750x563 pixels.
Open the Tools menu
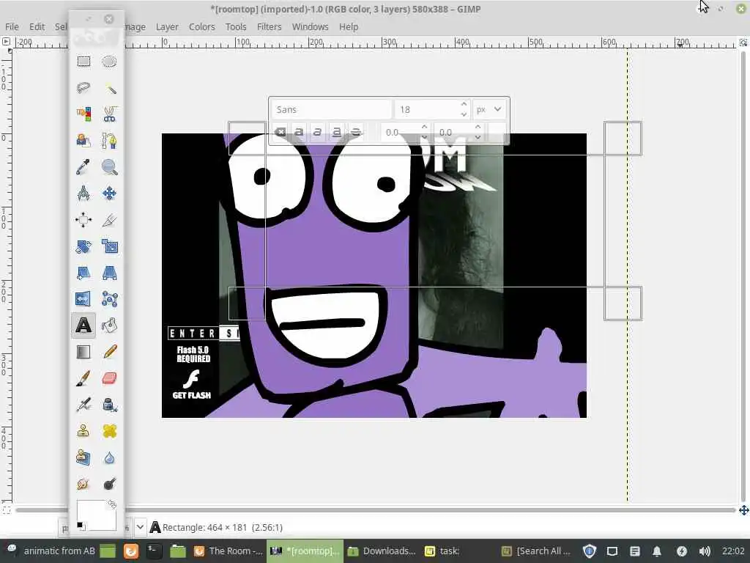[236, 27]
